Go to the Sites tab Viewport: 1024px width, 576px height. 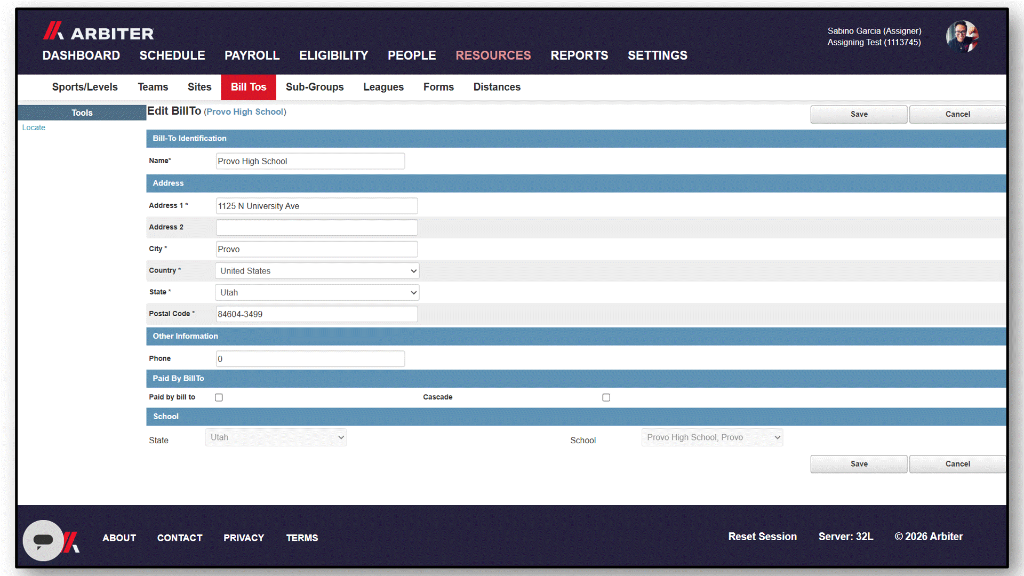pyautogui.click(x=199, y=87)
